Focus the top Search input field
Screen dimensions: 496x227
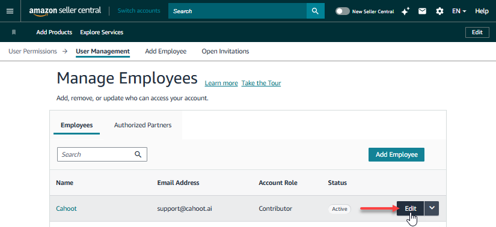237,11
